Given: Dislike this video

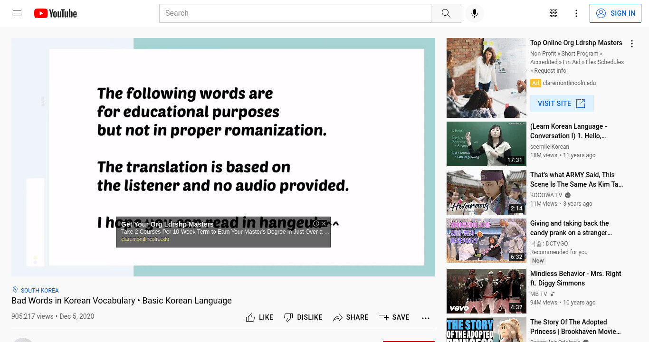Looking at the screenshot, I should [x=303, y=317].
